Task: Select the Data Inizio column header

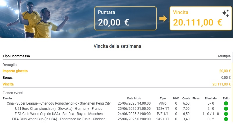Action: click(134, 99)
